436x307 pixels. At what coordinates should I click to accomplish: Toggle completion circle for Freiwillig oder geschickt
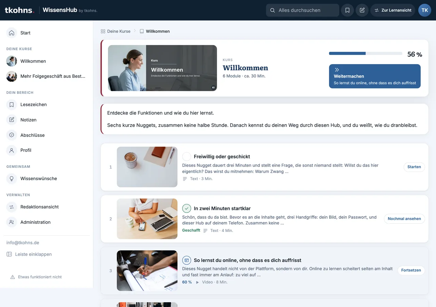click(x=187, y=157)
